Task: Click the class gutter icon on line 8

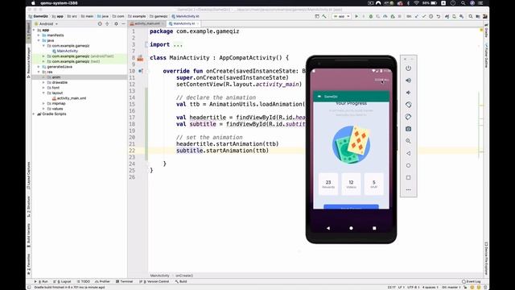Action: click(140, 58)
